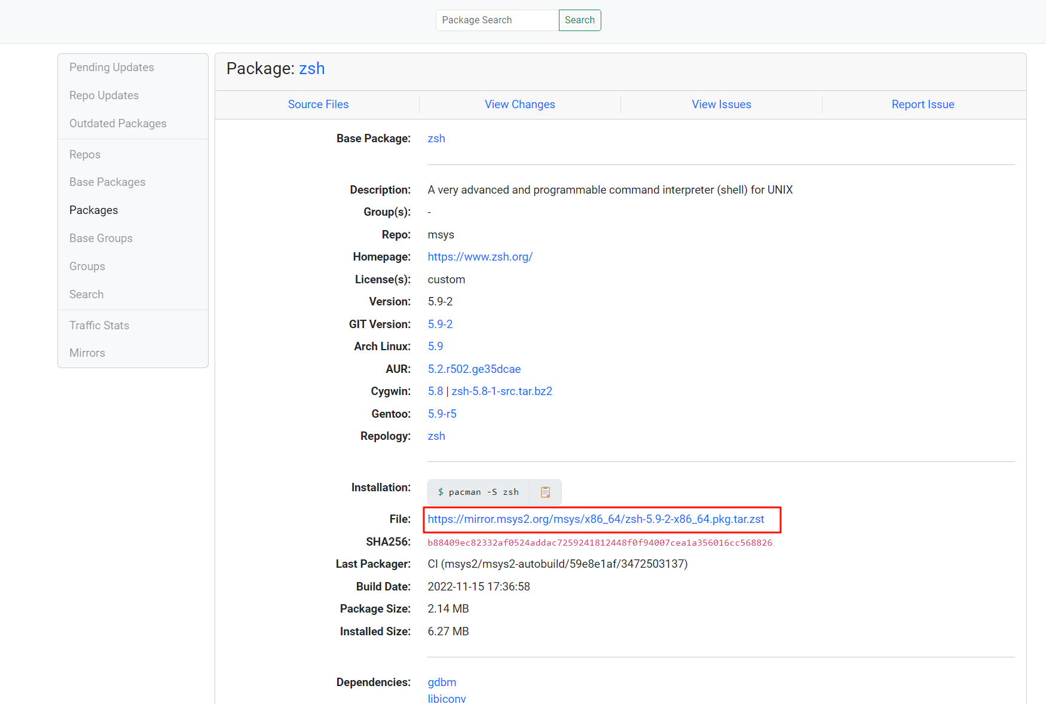Select Mirrors in the sidebar
1046x704 pixels.
tap(87, 353)
